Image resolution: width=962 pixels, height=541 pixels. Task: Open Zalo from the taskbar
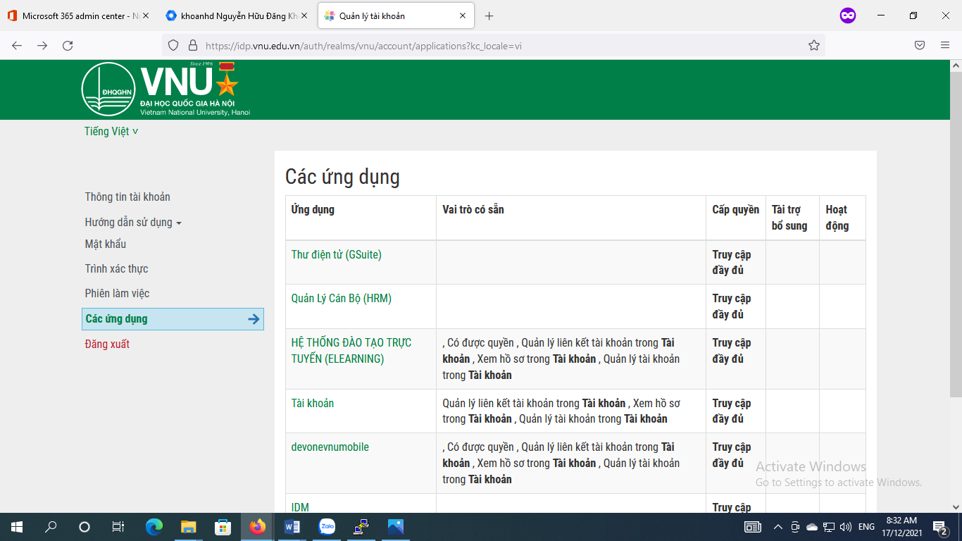tap(326, 526)
